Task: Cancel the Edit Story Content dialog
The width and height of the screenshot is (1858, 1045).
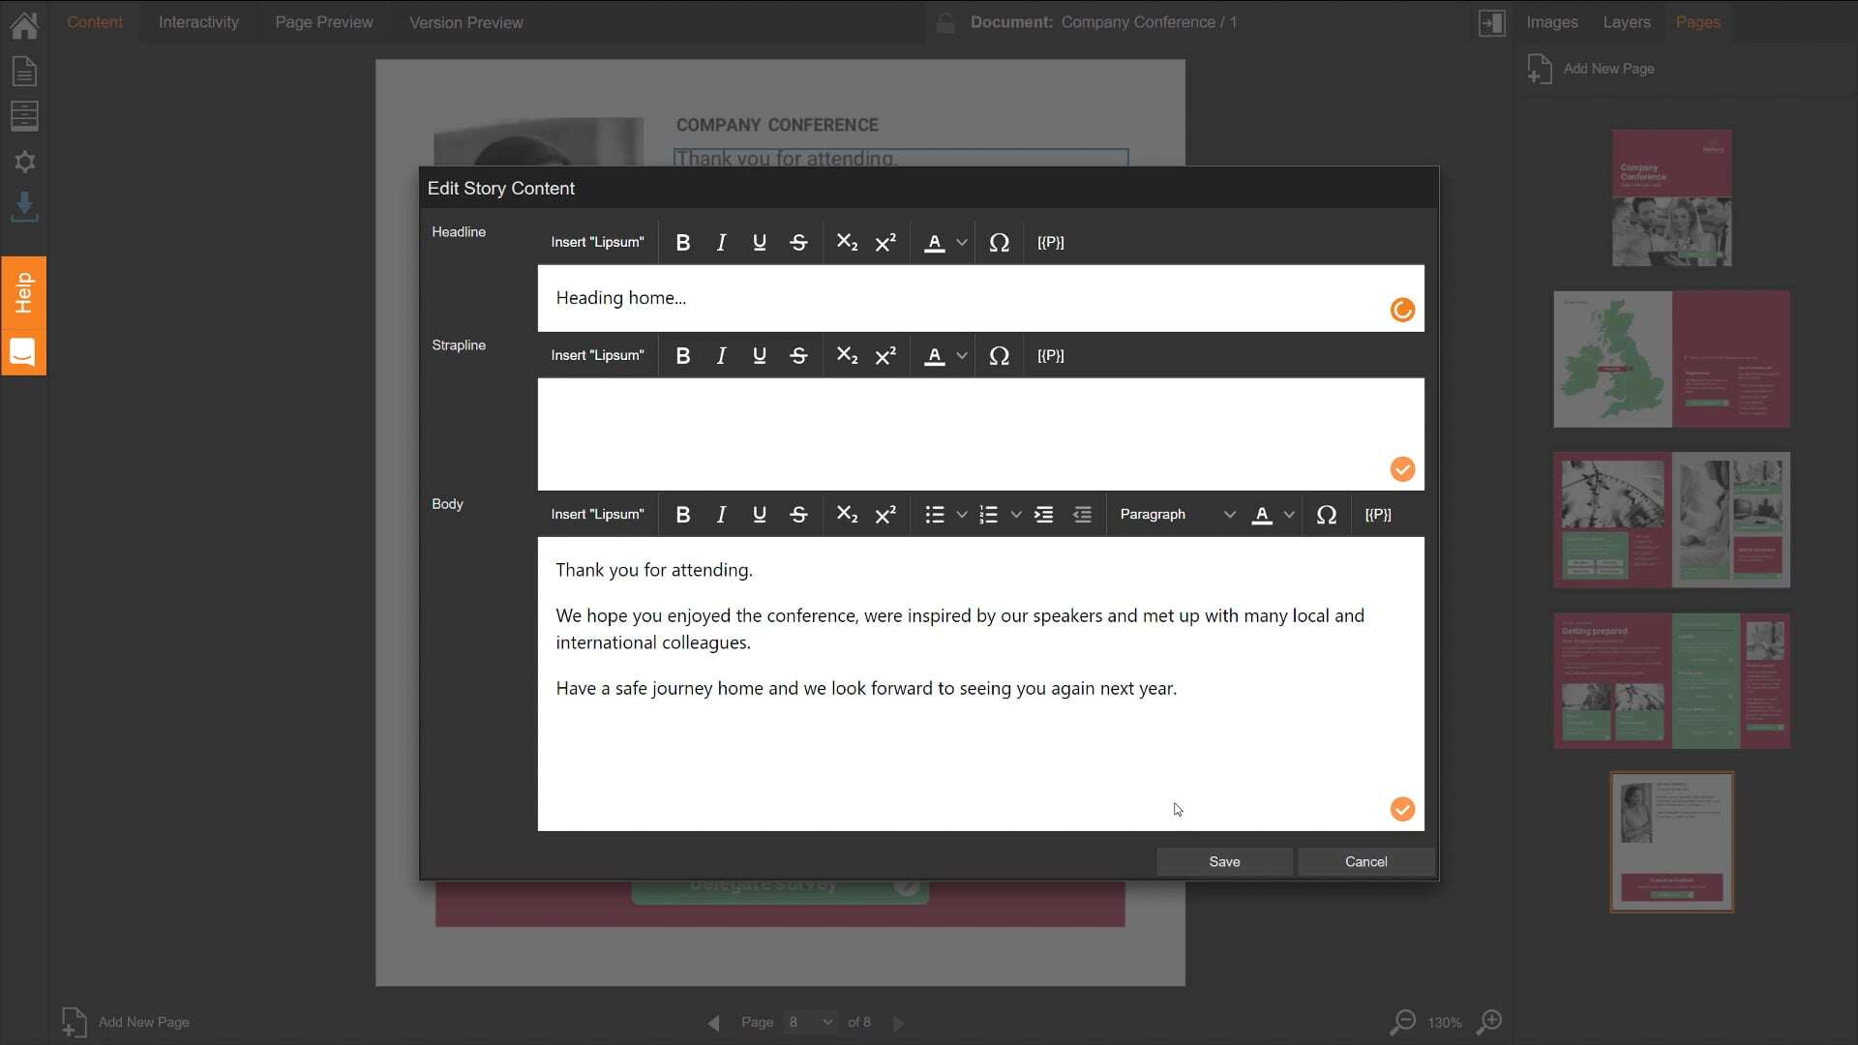Action: pos(1365,861)
